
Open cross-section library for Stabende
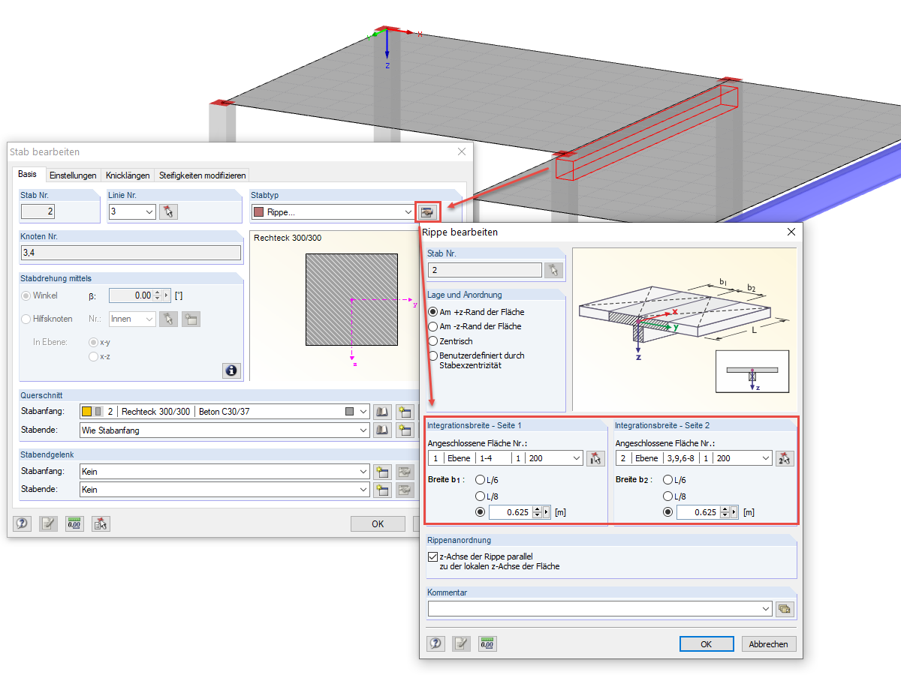click(x=383, y=430)
